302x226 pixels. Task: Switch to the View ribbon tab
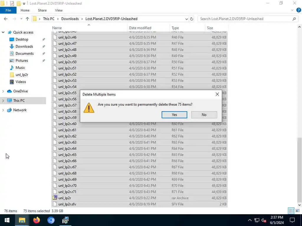59,10
